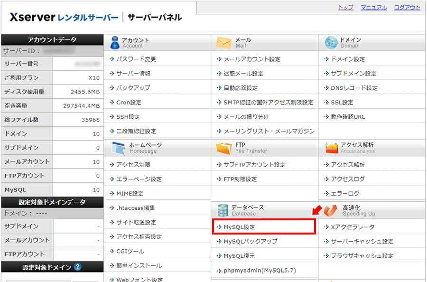Click the Database cylinder icon
Image resolution: width=427 pixels, height=282 pixels.
[223, 210]
